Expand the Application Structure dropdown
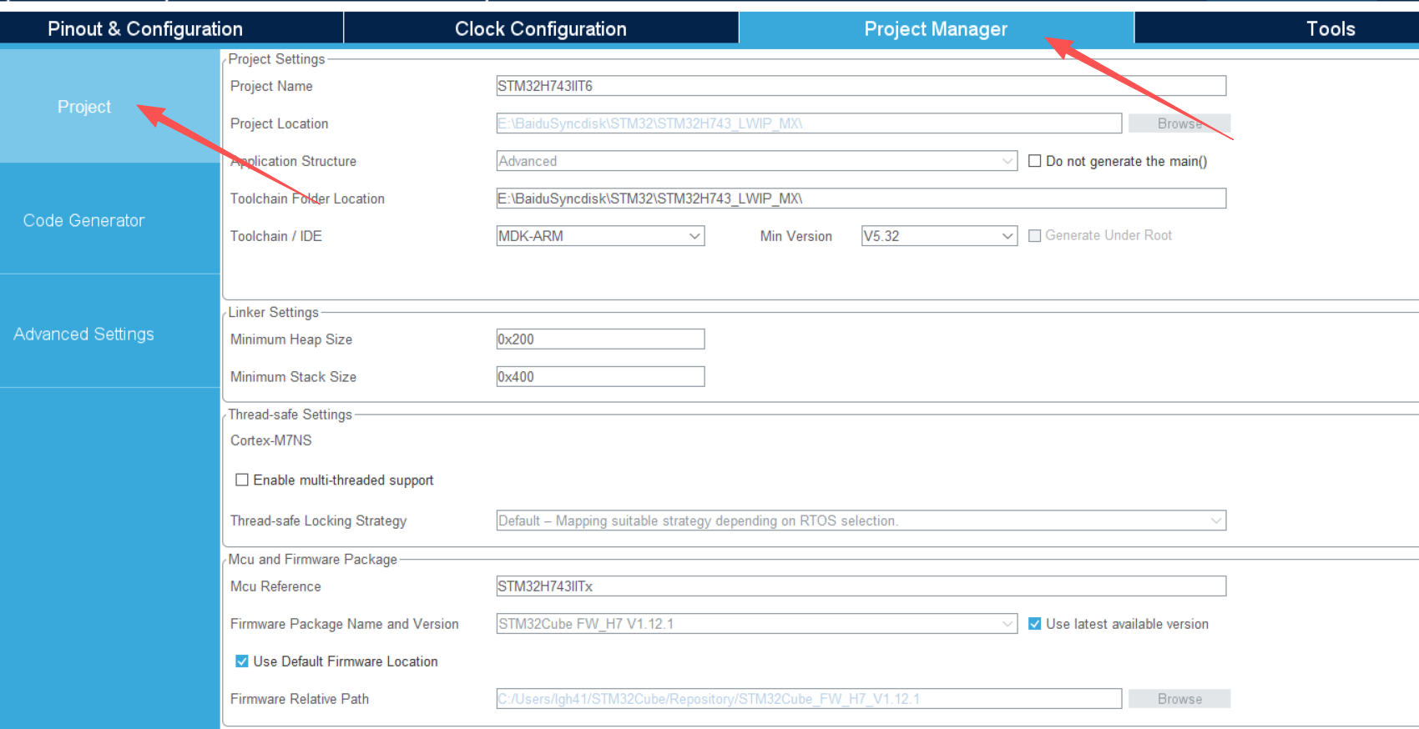The width and height of the screenshot is (1419, 729). coord(756,161)
